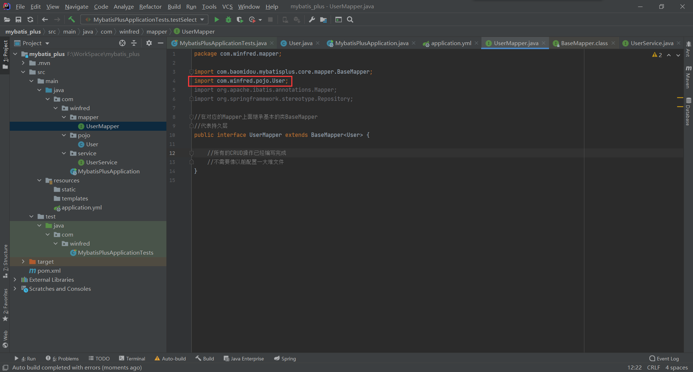693x372 pixels.
Task: Run the testSelect configuration with the green play icon
Action: point(217,20)
